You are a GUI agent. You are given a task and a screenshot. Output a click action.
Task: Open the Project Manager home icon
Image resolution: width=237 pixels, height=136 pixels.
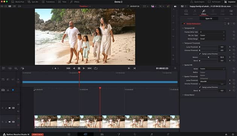click(x=226, y=135)
